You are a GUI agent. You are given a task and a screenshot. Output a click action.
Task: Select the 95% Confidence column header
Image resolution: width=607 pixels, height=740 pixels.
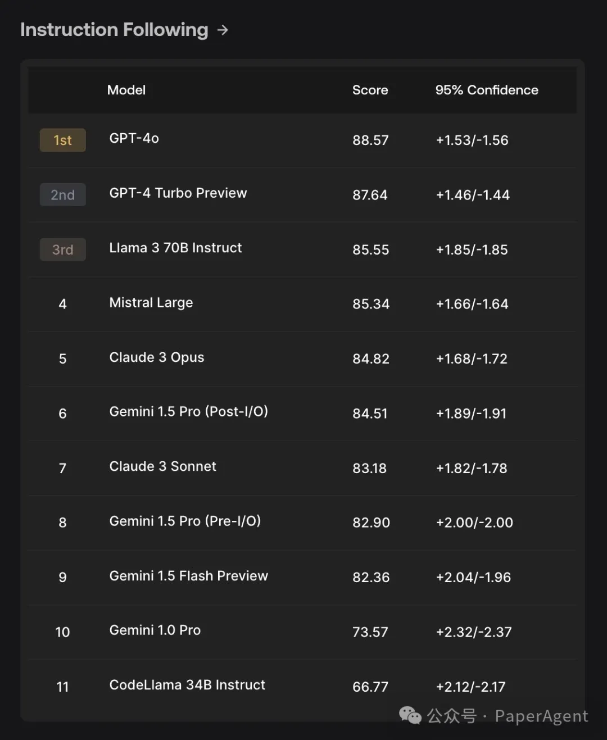[x=487, y=90]
